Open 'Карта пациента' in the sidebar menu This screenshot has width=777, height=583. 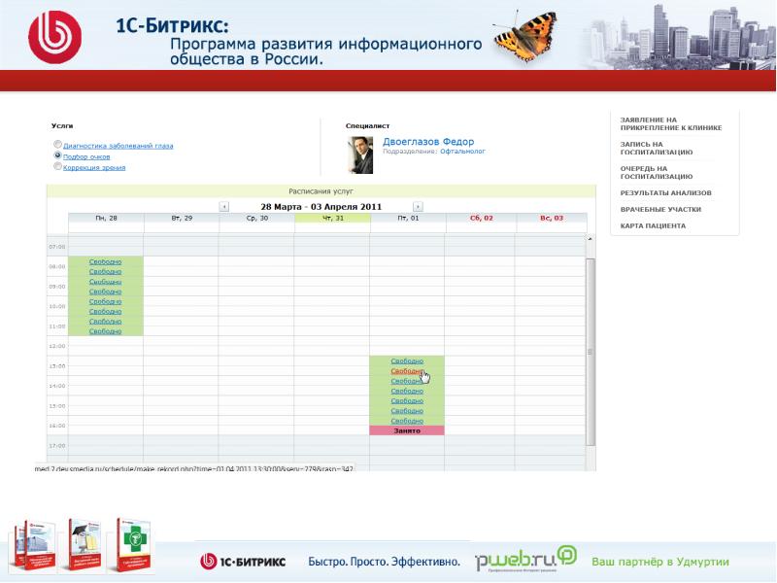click(x=653, y=225)
